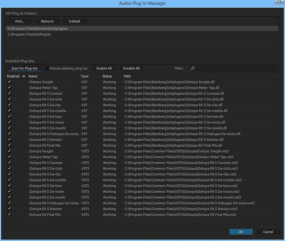
Task: Select path iZotope Meter Tap.dll
Action: pos(172,88)
